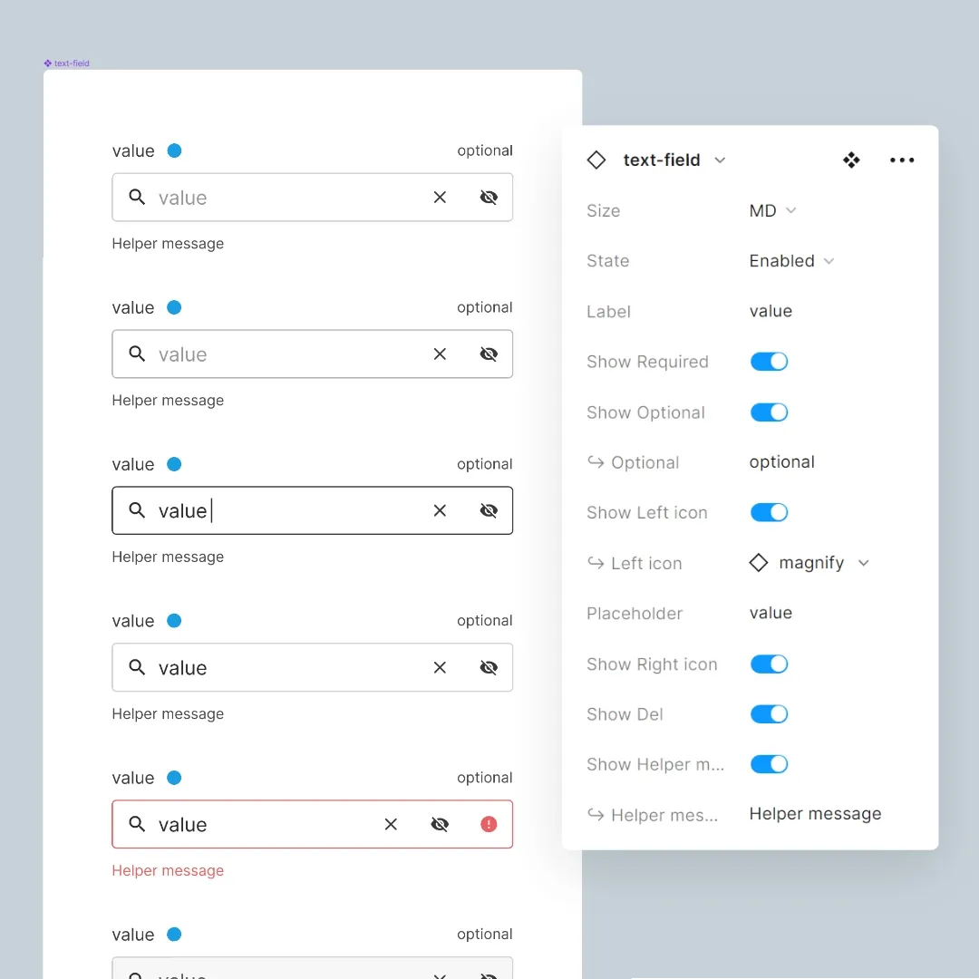This screenshot has width=979, height=979.
Task: Click the nested arrow icon beside Left icon property
Action: point(596,563)
